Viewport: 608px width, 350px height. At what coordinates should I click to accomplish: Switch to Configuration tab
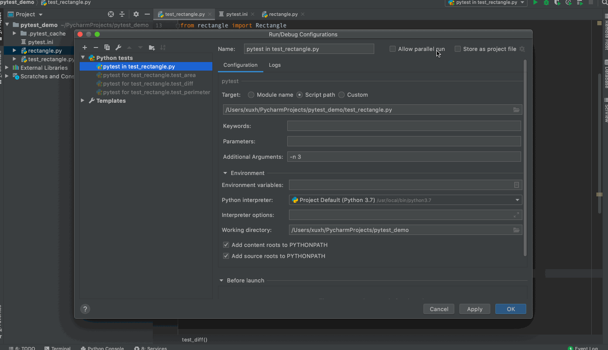241,65
